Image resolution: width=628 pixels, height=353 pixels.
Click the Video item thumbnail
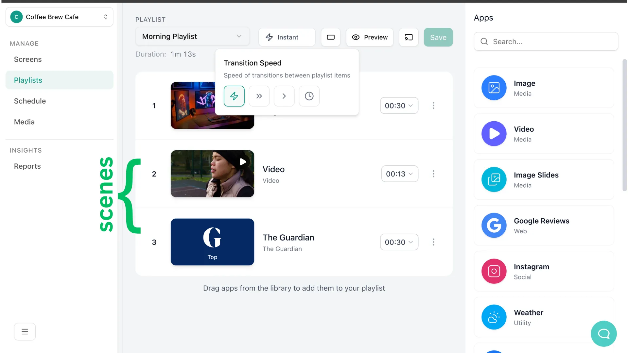(212, 174)
